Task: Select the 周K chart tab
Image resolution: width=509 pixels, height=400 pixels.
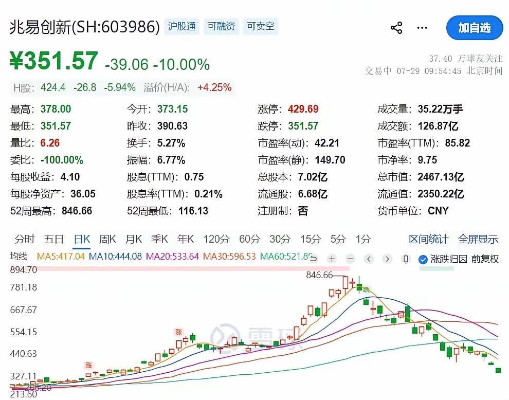Action: coord(107,239)
